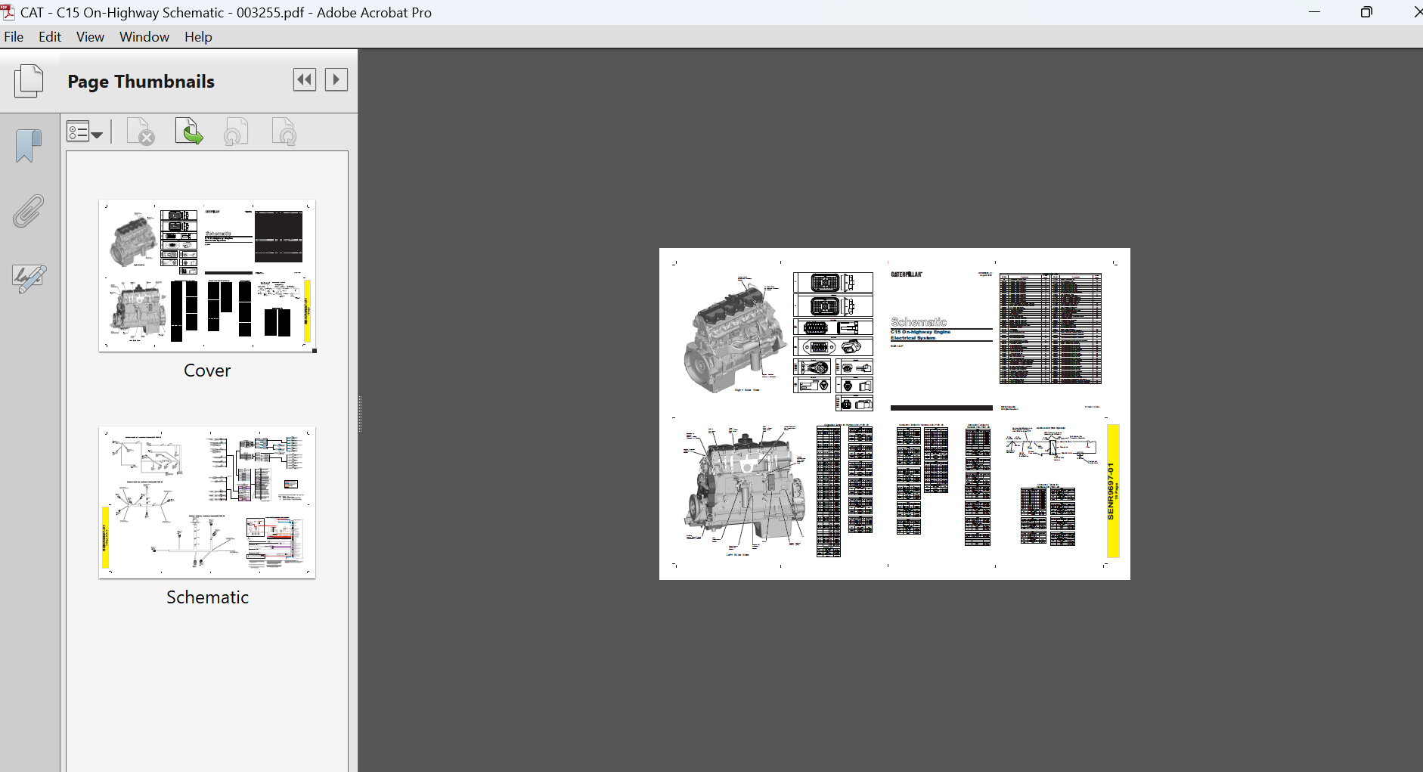The width and height of the screenshot is (1423, 772).
Task: Click the extract/insert pages icon
Action: (x=189, y=132)
